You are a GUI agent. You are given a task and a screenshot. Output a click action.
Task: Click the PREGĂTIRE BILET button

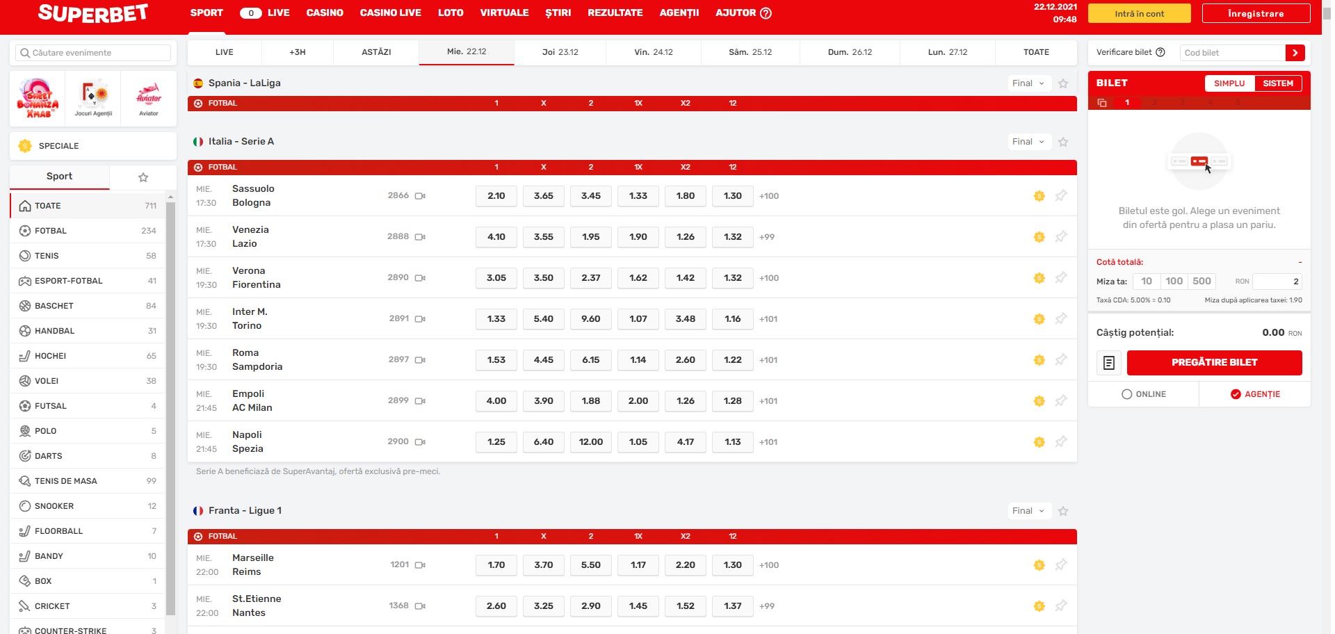[1214, 363]
